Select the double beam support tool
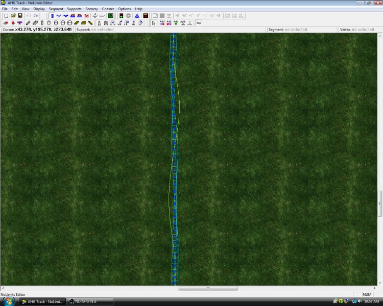This screenshot has height=306, width=383. click(35, 23)
